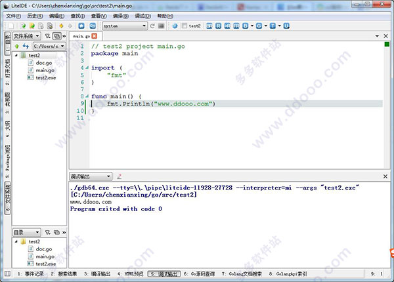Click the FR file-run icon

[236, 26]
